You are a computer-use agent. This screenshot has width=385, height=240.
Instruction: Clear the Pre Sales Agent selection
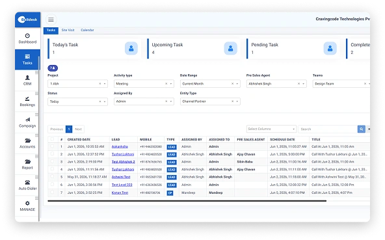tap(299, 84)
